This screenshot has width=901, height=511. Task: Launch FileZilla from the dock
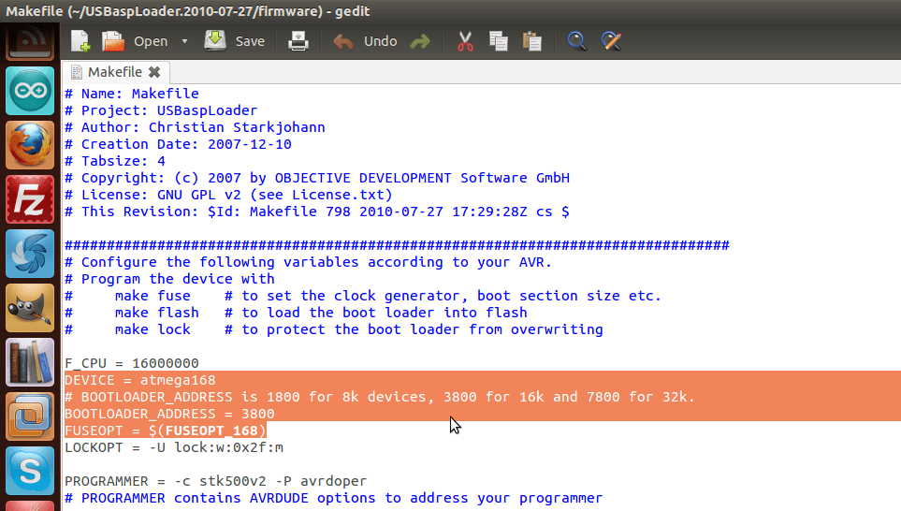(x=30, y=199)
